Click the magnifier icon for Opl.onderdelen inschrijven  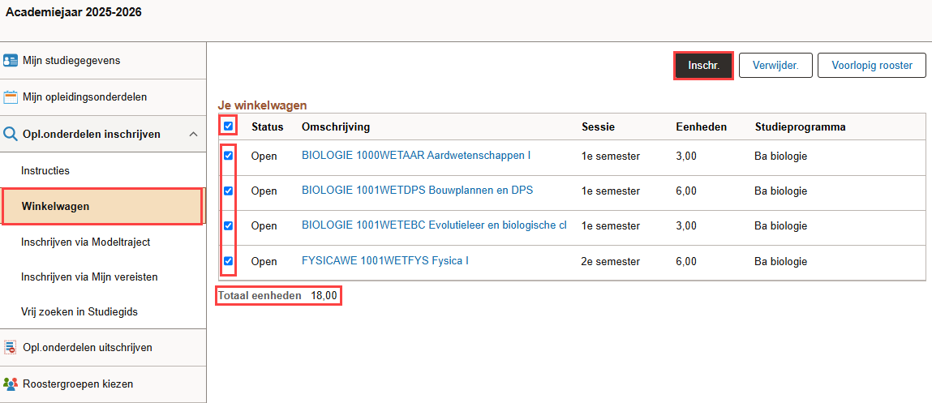click(10, 135)
